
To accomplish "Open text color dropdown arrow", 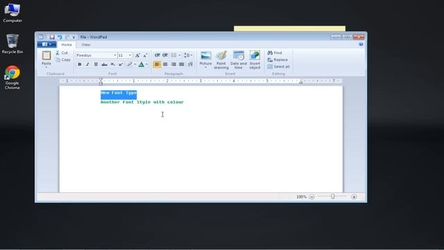I will 146,65.
